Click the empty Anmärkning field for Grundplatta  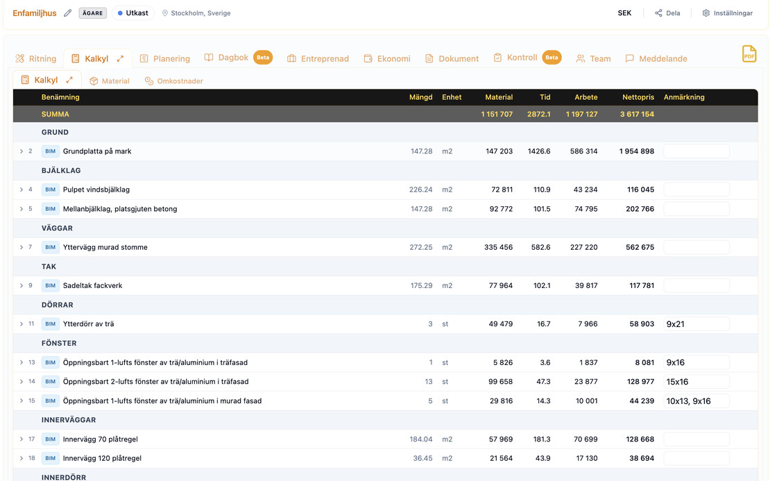point(697,151)
